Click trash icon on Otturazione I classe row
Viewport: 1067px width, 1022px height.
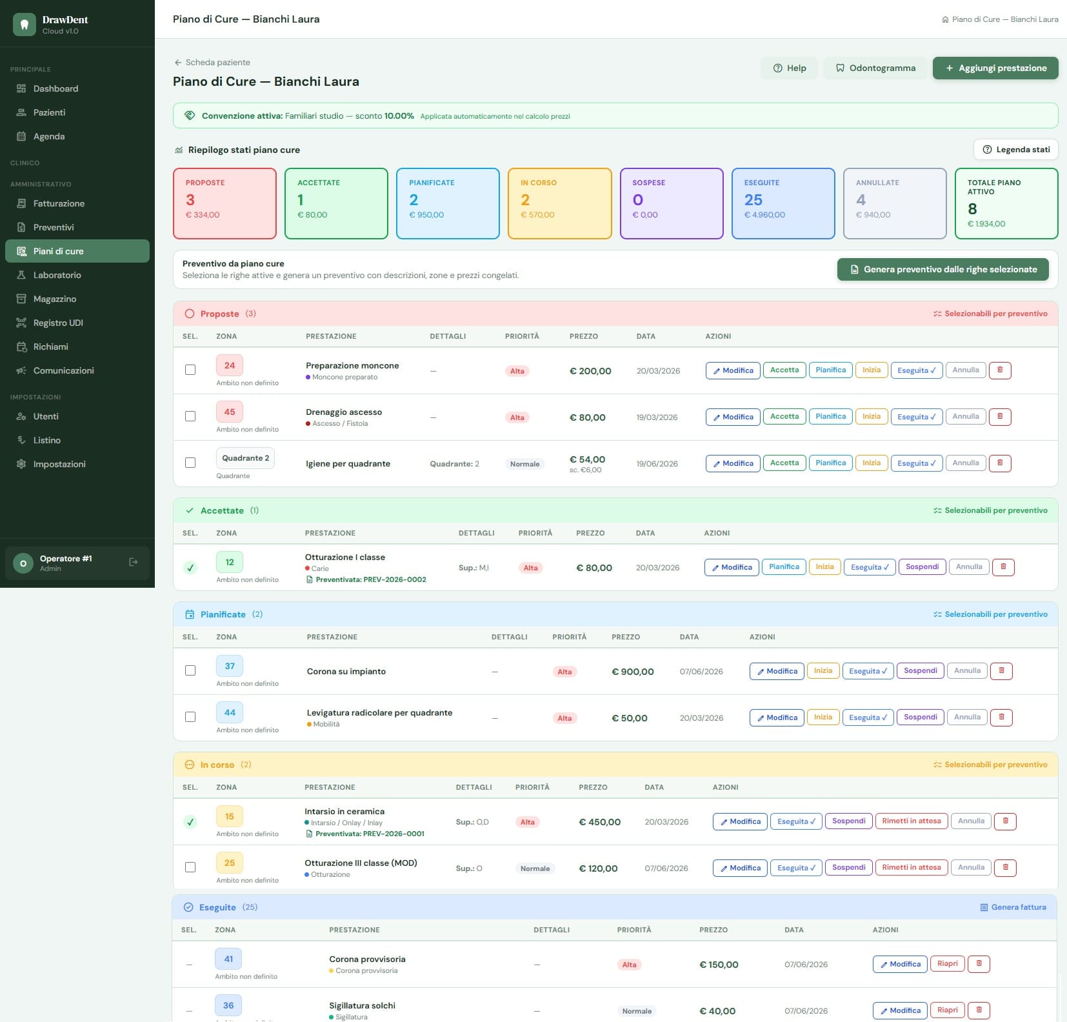[1003, 567]
